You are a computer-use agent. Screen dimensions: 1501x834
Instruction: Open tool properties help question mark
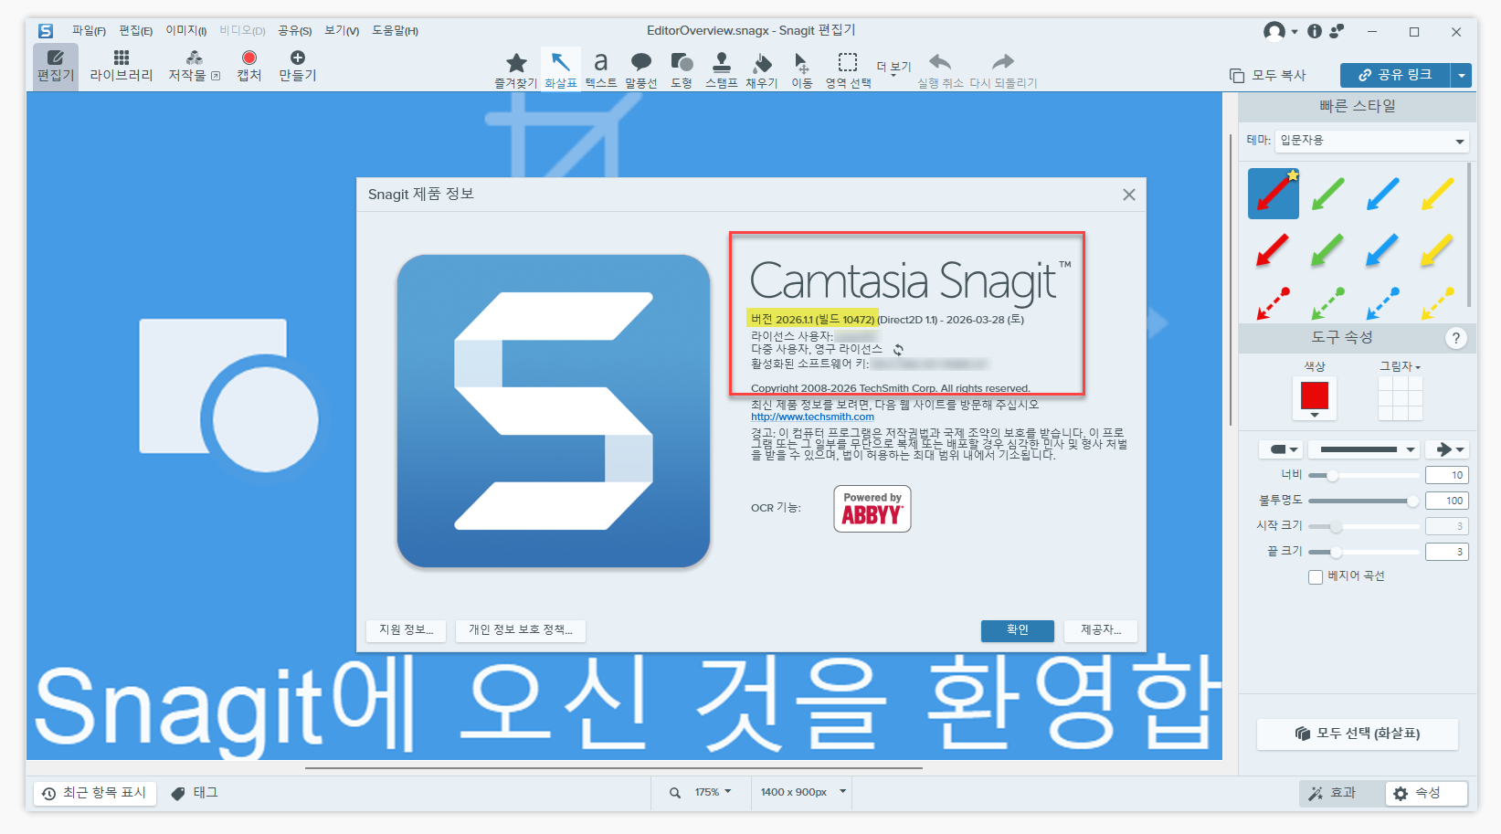[x=1456, y=338]
